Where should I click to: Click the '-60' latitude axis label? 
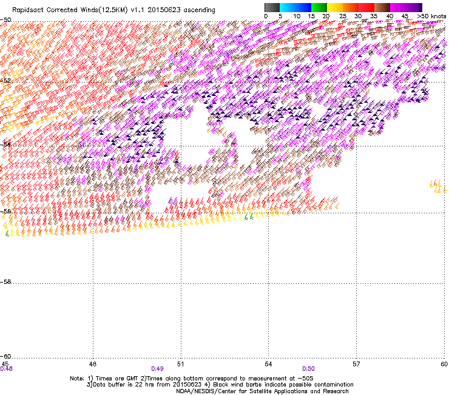click(x=5, y=356)
